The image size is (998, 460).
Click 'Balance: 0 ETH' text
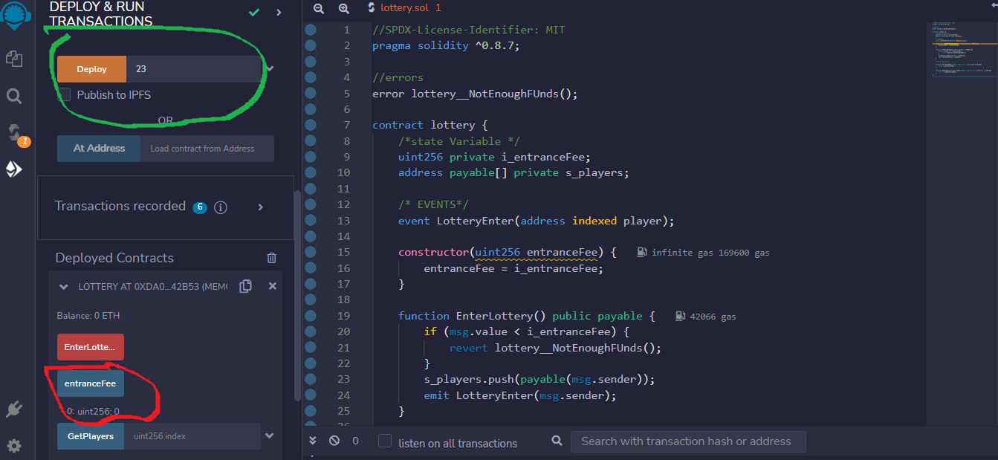tap(88, 316)
